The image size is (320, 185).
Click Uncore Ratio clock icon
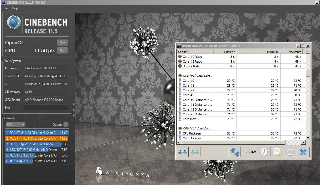point(180,66)
